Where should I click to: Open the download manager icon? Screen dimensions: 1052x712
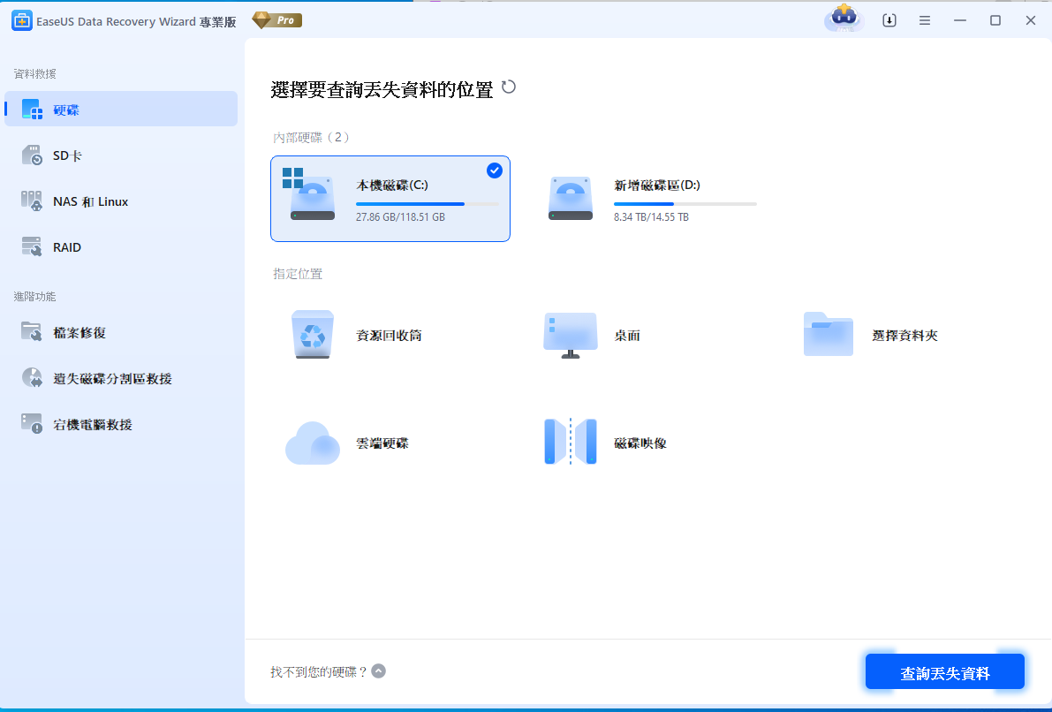pyautogui.click(x=889, y=19)
